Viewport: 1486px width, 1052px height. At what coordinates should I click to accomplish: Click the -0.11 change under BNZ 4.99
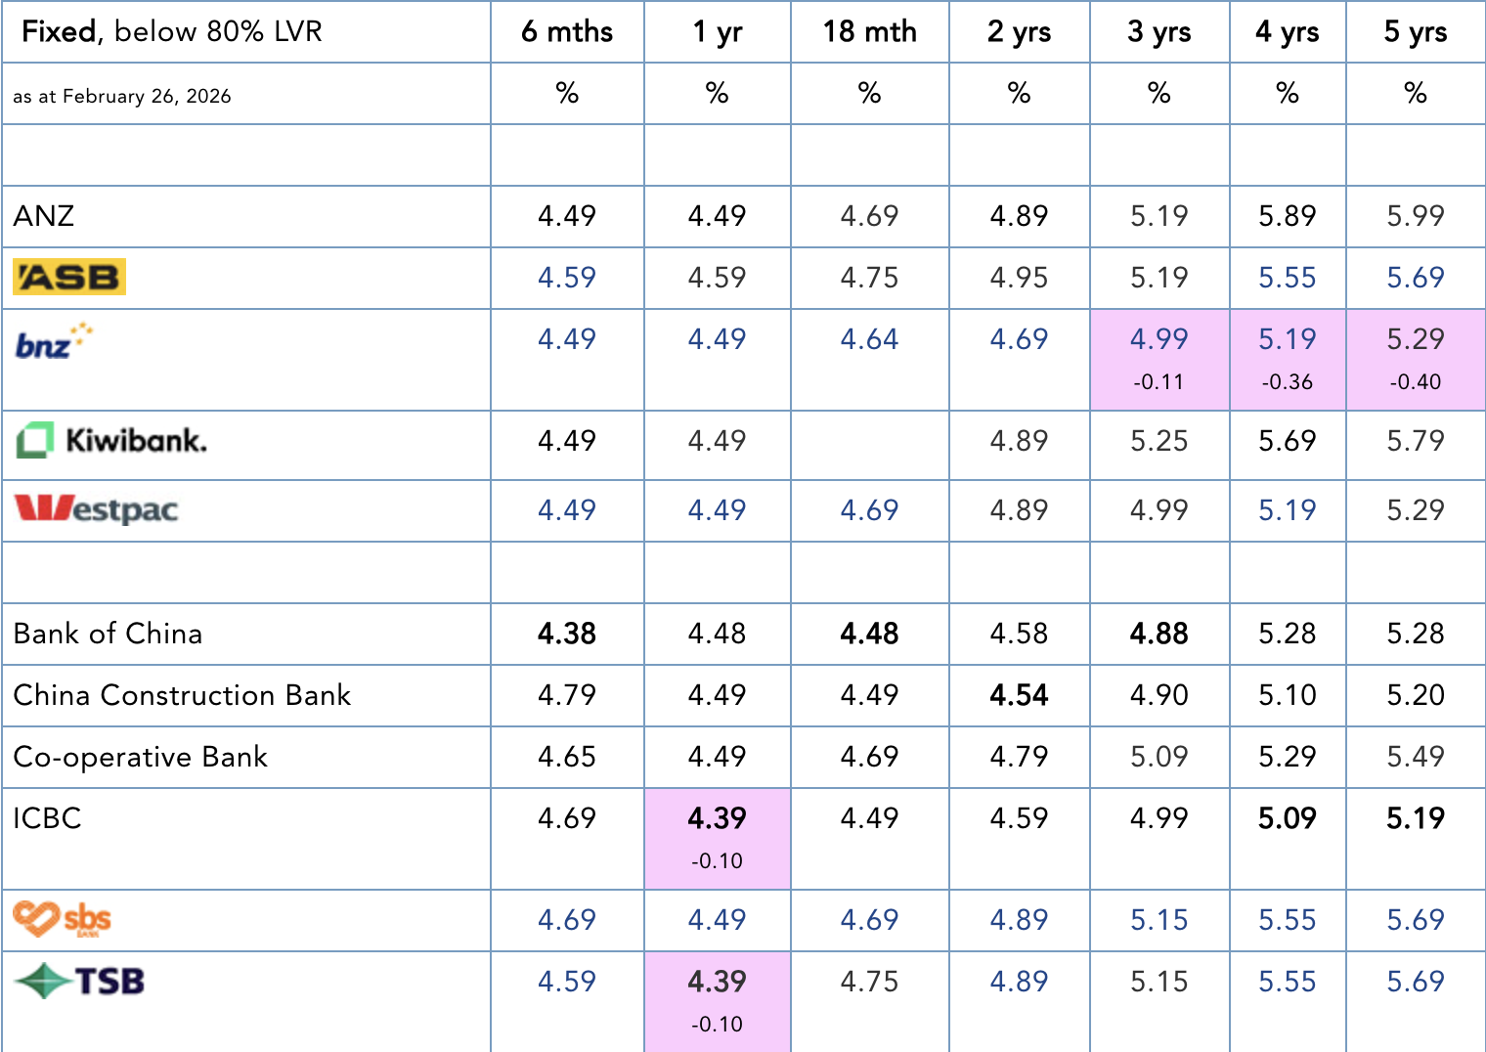(1159, 382)
